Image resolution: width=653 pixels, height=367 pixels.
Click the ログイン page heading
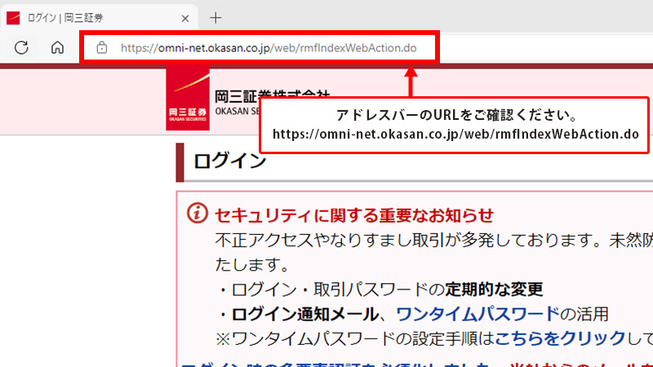pos(230,161)
